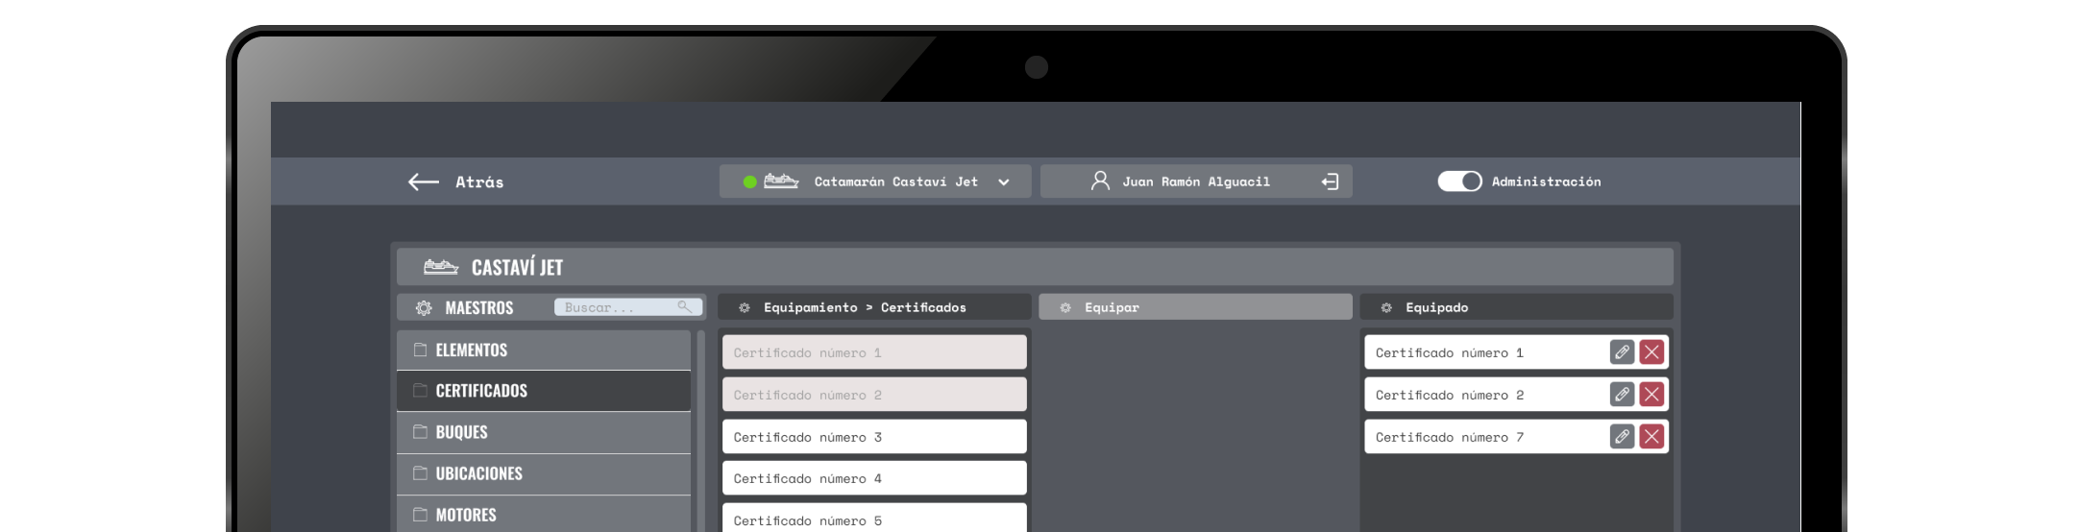
Task: Remove equipped Certificado número 7
Action: [x=1651, y=437]
